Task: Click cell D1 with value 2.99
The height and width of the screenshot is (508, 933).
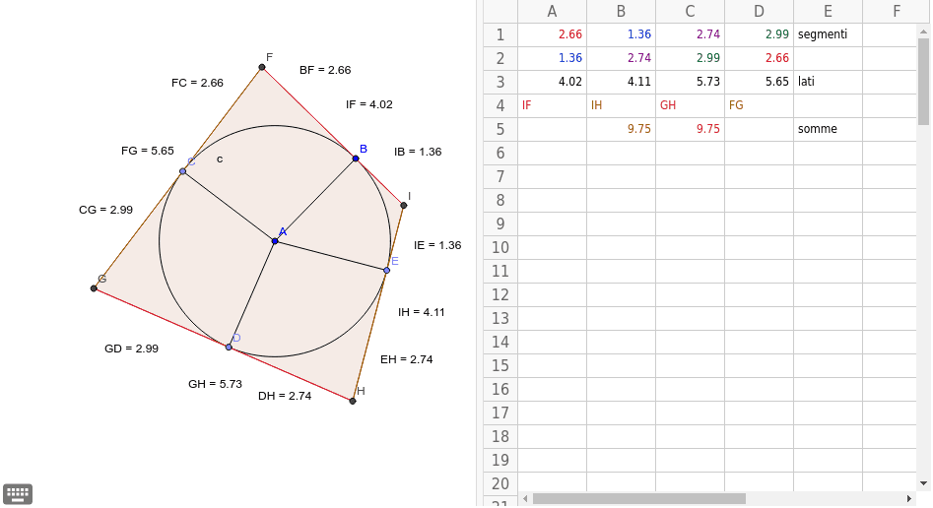Action: click(760, 34)
